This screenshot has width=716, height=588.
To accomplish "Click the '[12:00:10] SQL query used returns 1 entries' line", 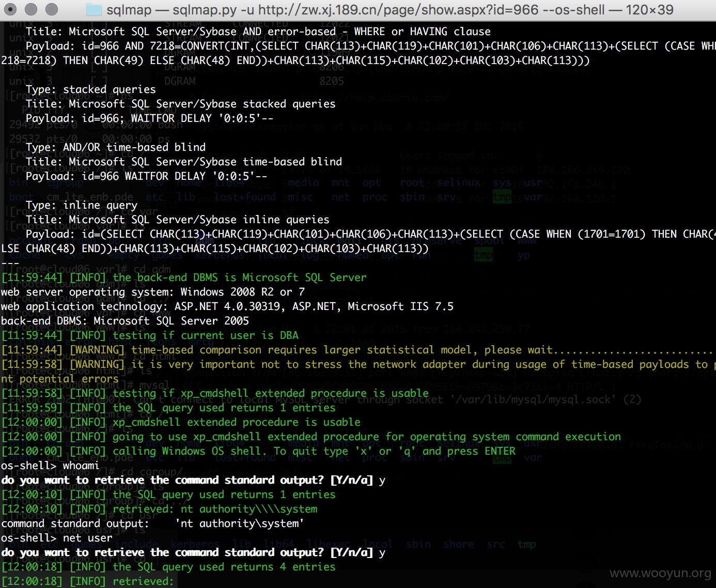I will 168,494.
